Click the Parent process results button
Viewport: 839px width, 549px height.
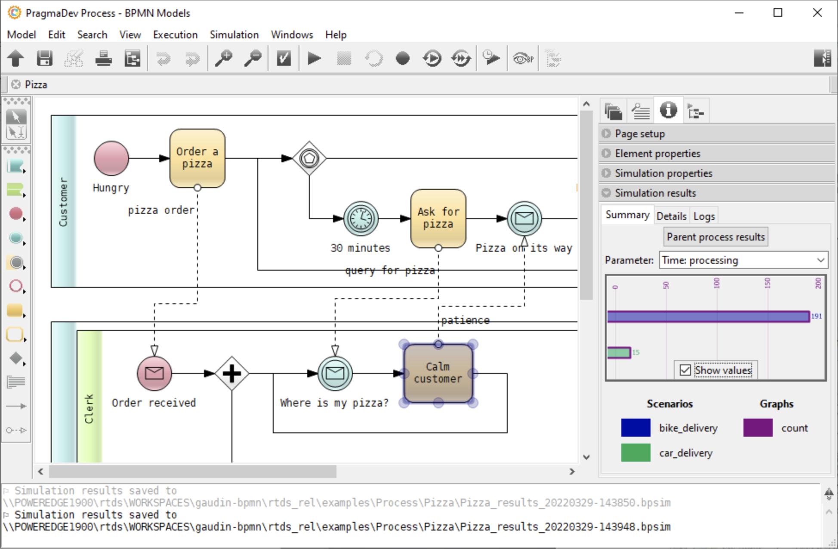click(716, 237)
